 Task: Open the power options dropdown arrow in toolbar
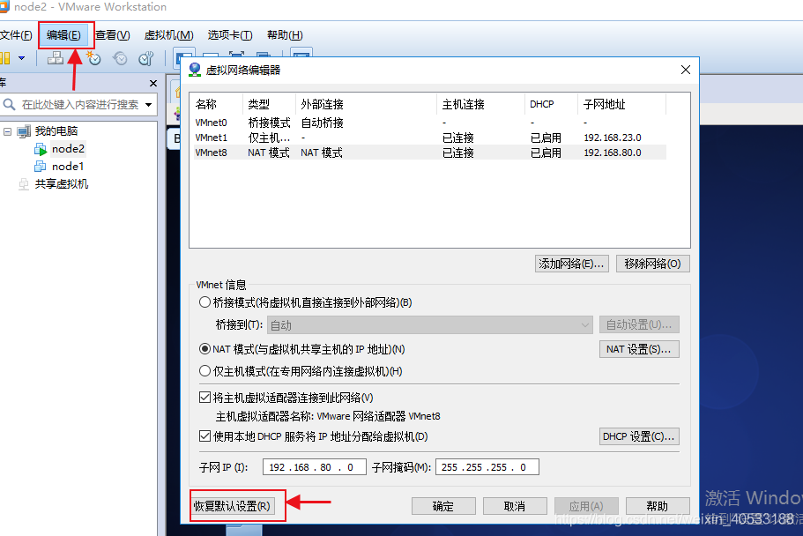click(x=21, y=58)
